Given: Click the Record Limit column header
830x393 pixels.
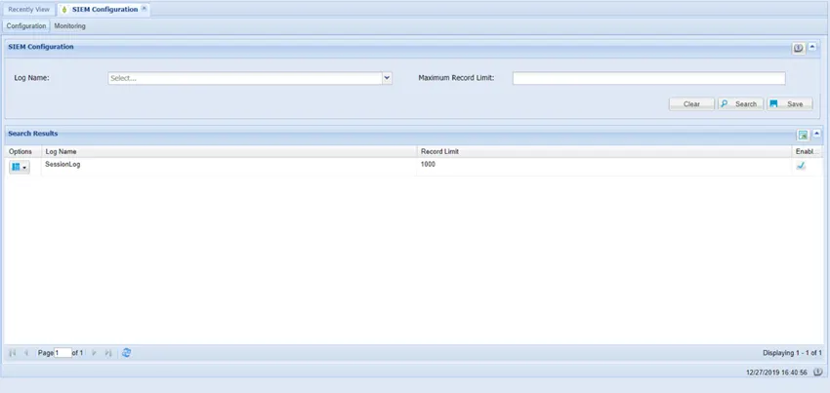Looking at the screenshot, I should pyautogui.click(x=604, y=152).
